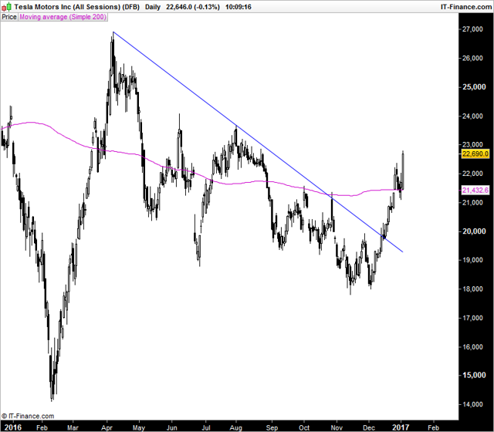
Task: Click the 15,000 price axis label
Action: (x=474, y=376)
